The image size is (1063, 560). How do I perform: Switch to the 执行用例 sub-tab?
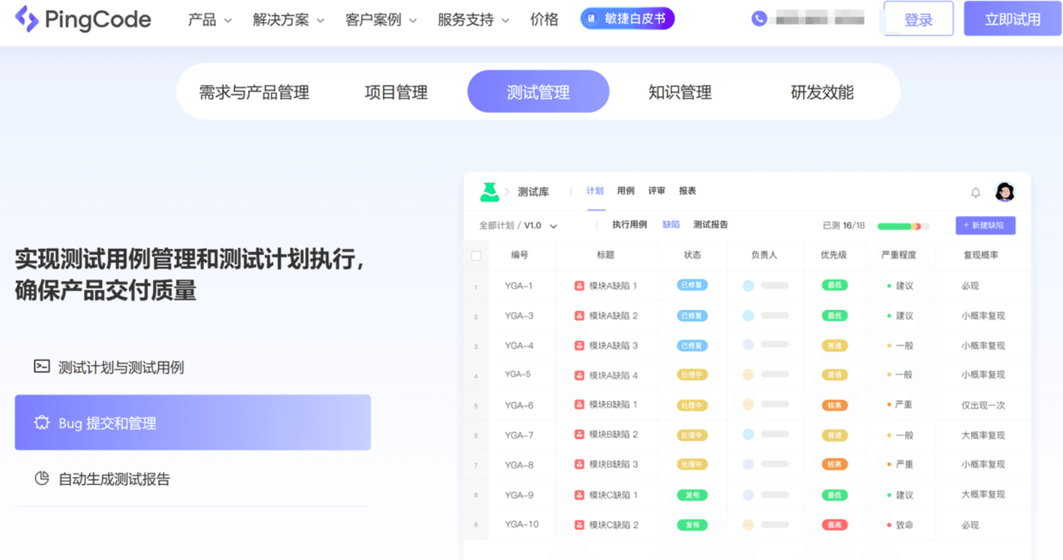[x=630, y=225]
